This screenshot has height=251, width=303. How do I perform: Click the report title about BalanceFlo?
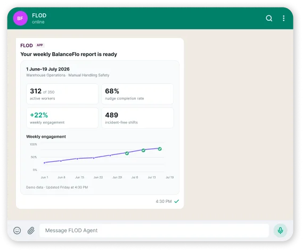[x=69, y=54]
